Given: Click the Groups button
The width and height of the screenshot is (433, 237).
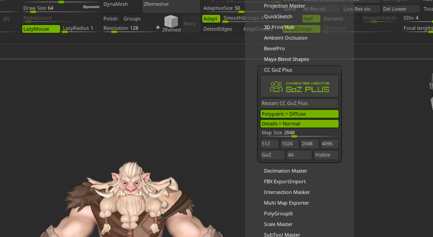Looking at the screenshot, I should click(132, 19).
